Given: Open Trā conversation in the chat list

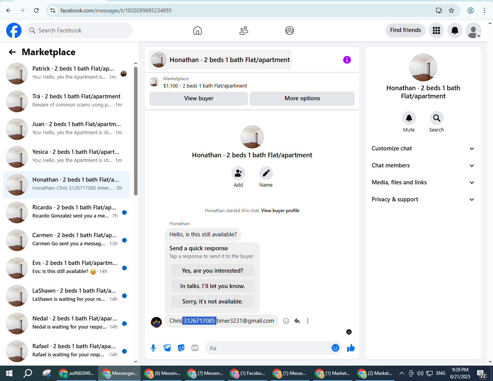Looking at the screenshot, I should pos(67,101).
